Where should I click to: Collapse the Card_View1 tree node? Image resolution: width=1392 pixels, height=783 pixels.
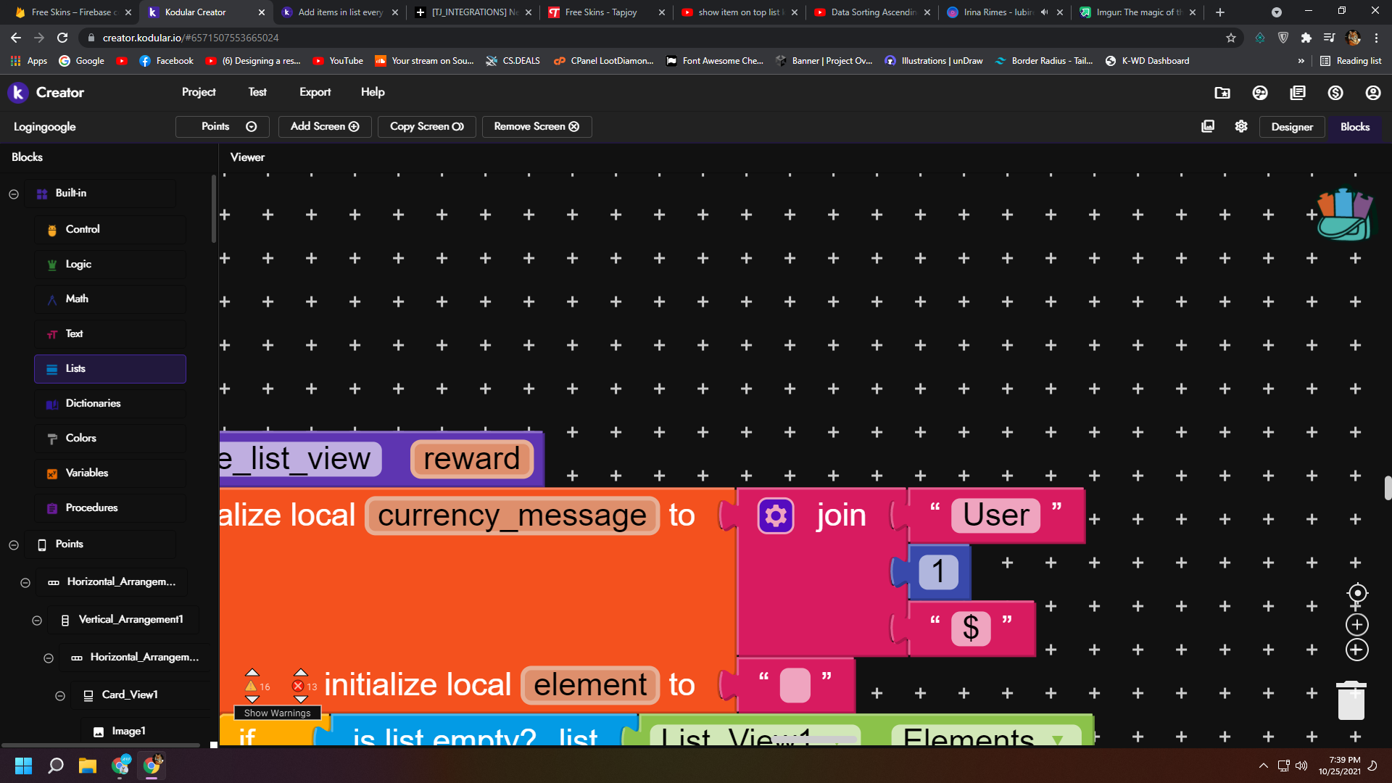point(60,696)
